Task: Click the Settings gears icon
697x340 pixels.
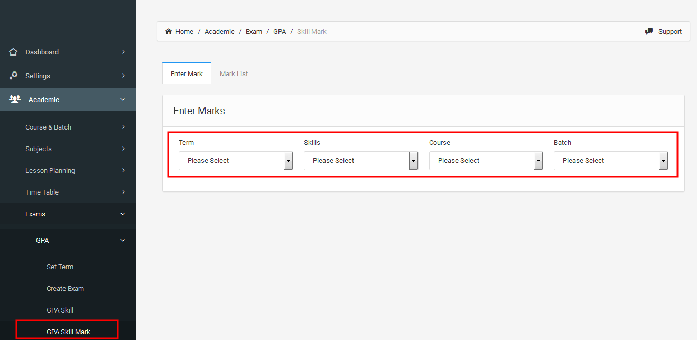Action: (14, 76)
